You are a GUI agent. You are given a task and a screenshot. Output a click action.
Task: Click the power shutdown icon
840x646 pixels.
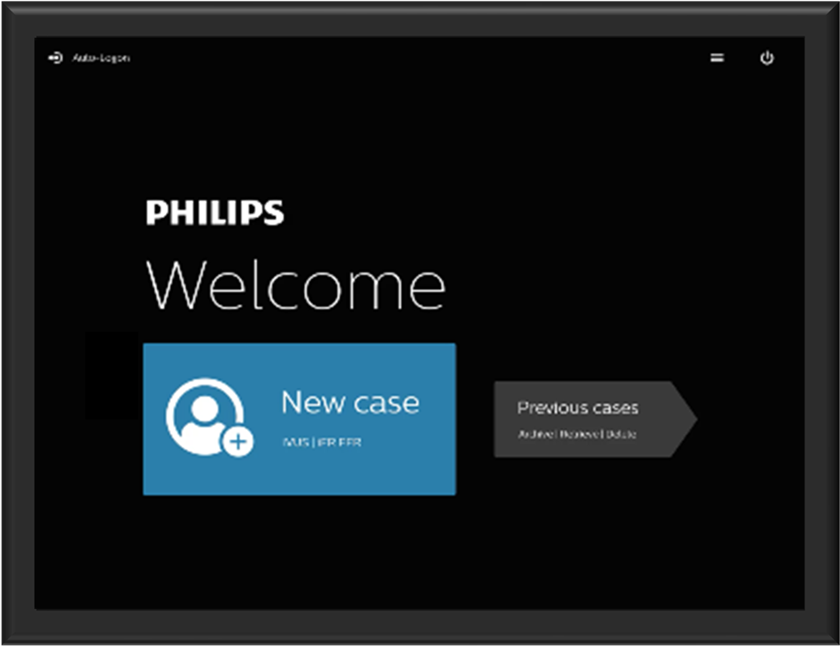click(767, 57)
